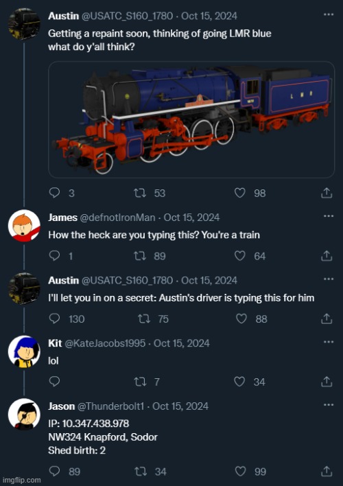Open more options on Kit's lol tweet
The height and width of the screenshot is (486, 343).
click(329, 342)
